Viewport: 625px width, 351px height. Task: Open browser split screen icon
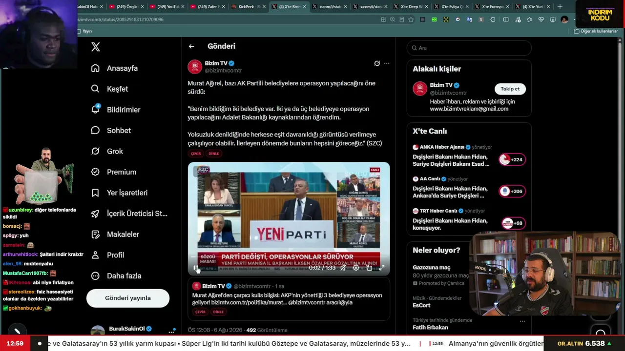(506, 19)
